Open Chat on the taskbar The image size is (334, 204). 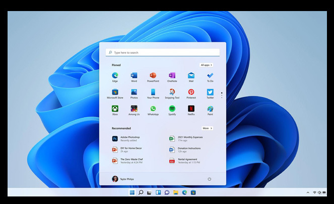tap(167, 192)
